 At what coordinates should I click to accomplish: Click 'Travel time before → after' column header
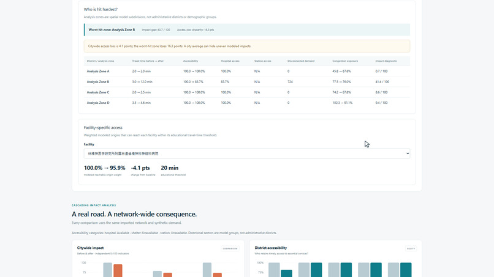pos(148,61)
